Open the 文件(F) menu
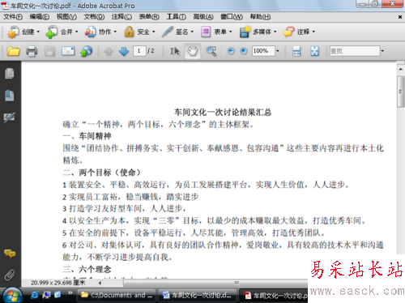This screenshot has width=405, height=303. [13, 17]
